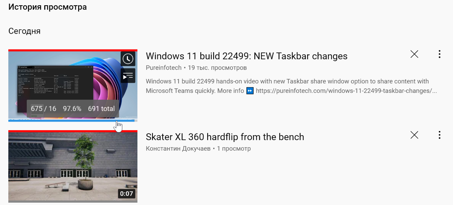This screenshot has height=205, width=453.
Task: Click the blue fast-forward emoji in description
Action: click(250, 91)
